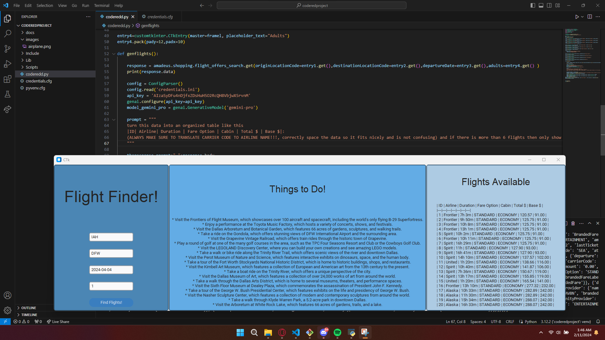This screenshot has width=605, height=340.
Task: Open the Accounts icon in activity bar
Action: [x=8, y=295]
